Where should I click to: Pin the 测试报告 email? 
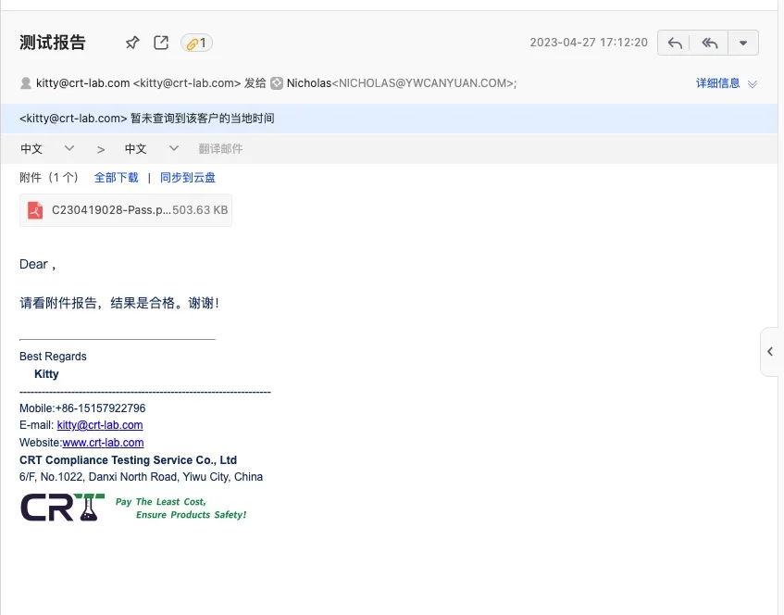coord(132,43)
